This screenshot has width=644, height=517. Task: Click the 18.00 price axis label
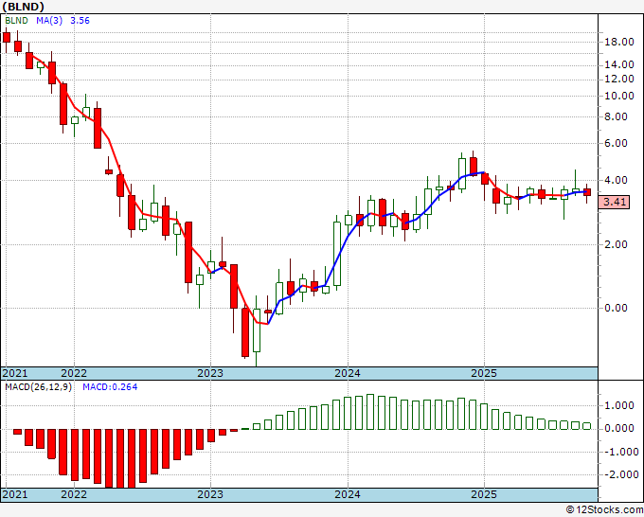[619, 42]
